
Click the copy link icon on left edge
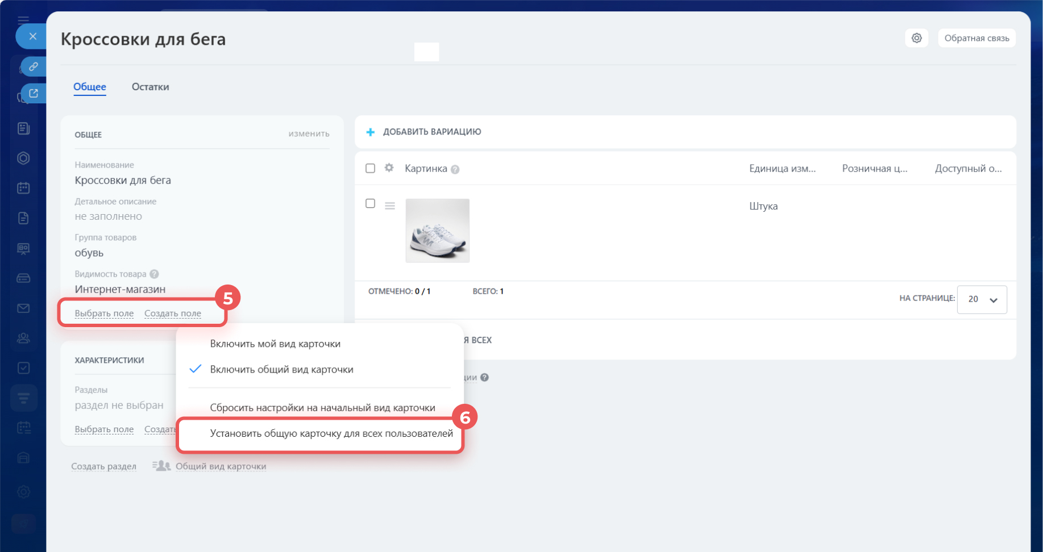click(x=34, y=66)
